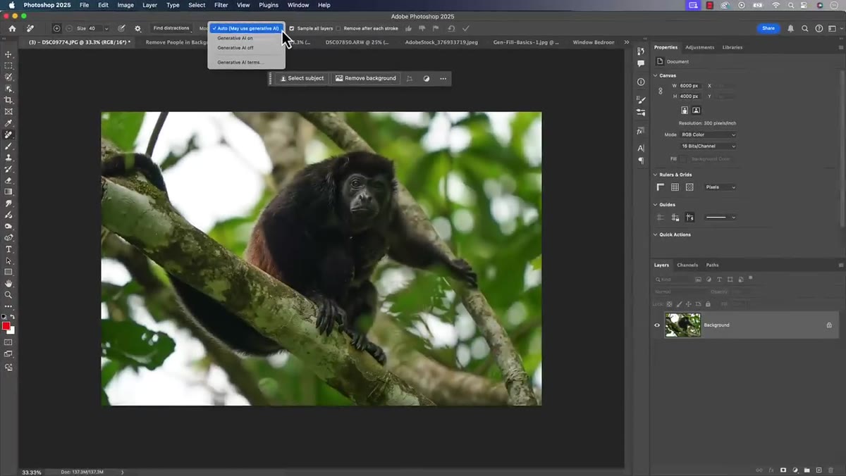Image resolution: width=846 pixels, height=476 pixels.
Task: Commit the stroke with the checkmark
Action: 465,28
